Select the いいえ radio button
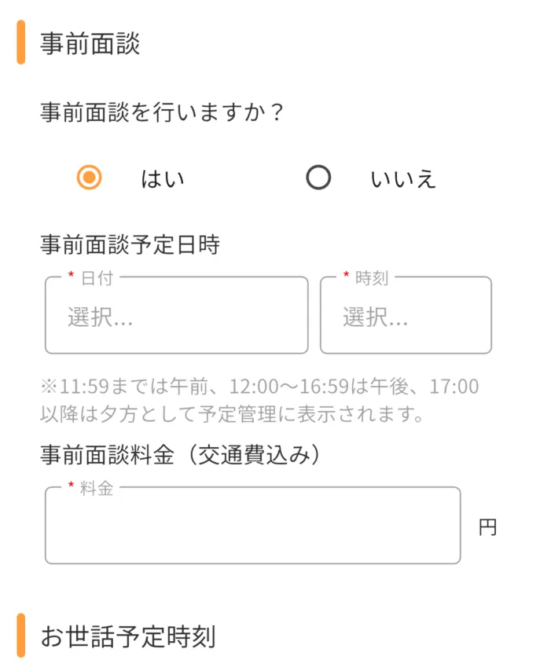 [x=317, y=178]
